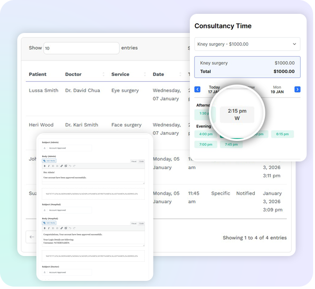Toggle numbered list in Body (Admin) toolbar
The width and height of the screenshot is (315, 289).
click(x=57, y=166)
